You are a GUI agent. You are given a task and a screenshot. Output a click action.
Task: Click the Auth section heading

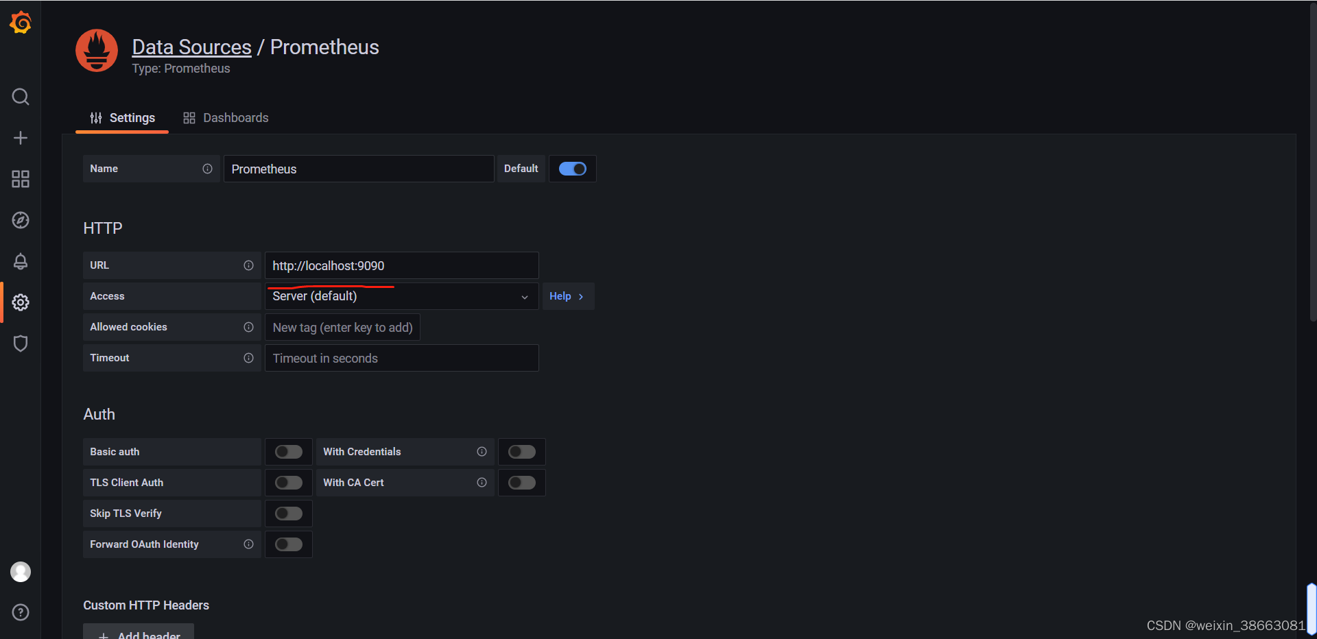[99, 414]
